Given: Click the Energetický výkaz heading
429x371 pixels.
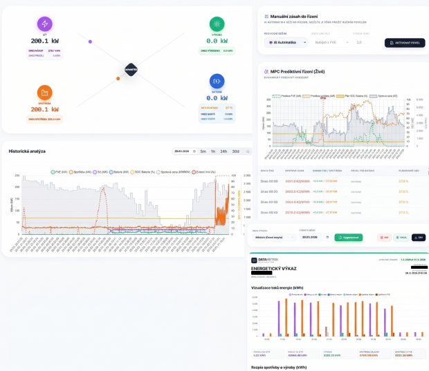Looking at the screenshot, I should 273,269.
